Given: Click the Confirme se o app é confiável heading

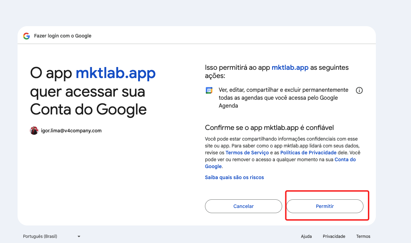Looking at the screenshot, I should (269, 128).
